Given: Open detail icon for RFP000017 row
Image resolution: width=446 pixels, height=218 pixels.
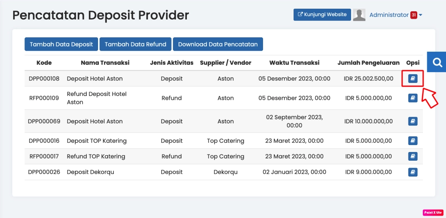Looking at the screenshot, I should click(412, 156).
